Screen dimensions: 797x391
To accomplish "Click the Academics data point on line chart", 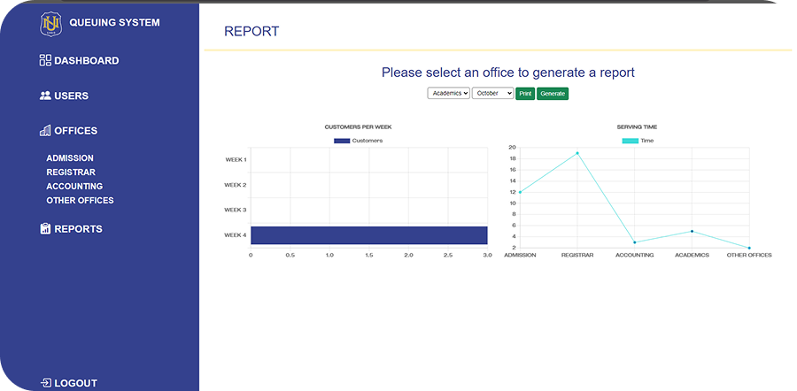I will point(692,231).
